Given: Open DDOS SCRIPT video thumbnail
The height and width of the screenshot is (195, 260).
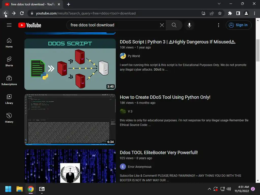Looking at the screenshot, I should click(70, 64).
